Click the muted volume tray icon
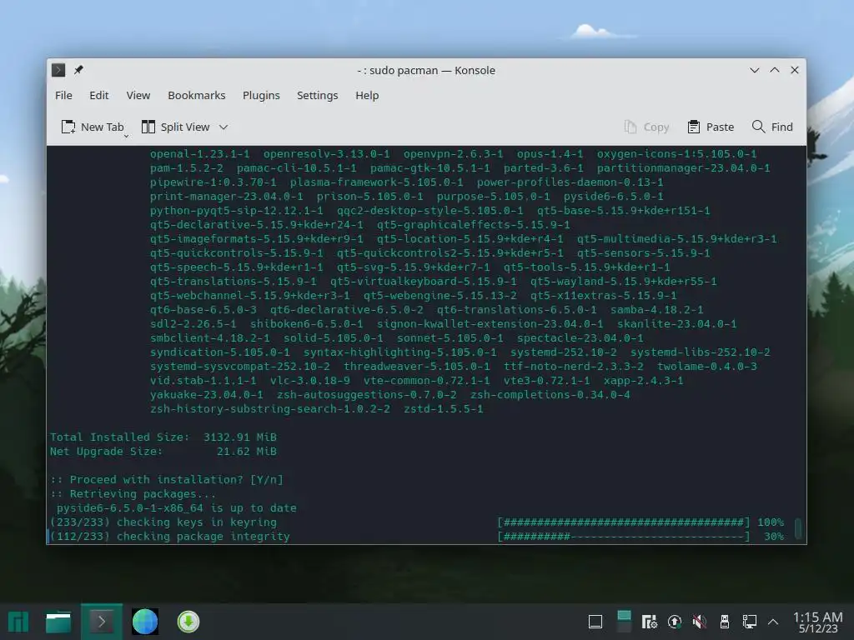This screenshot has width=854, height=640. coord(700,622)
